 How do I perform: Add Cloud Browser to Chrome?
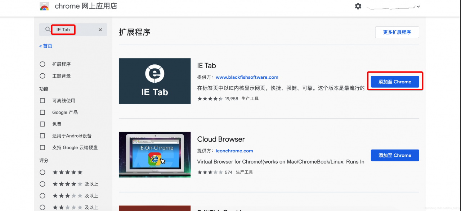pyautogui.click(x=395, y=155)
